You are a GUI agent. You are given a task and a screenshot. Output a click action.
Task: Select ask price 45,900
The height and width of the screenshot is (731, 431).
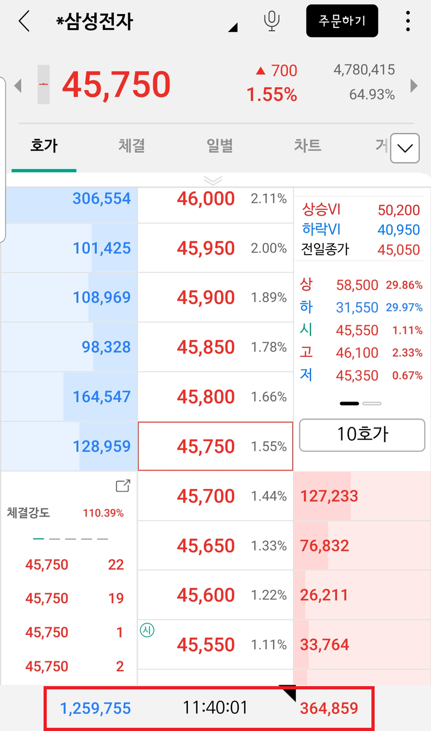215,297
